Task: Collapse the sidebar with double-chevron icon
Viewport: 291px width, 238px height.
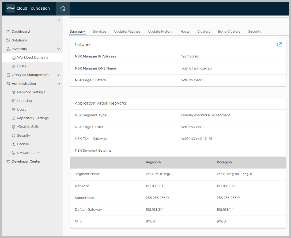Action: pos(59,20)
